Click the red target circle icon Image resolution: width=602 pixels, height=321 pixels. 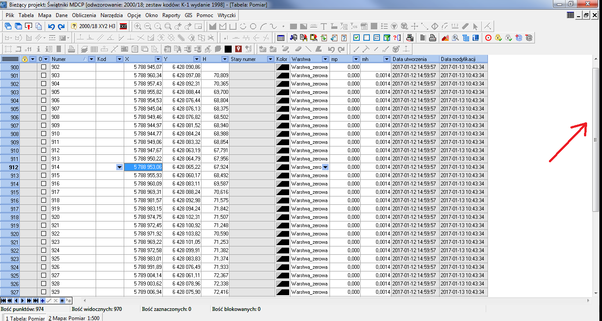tap(488, 38)
